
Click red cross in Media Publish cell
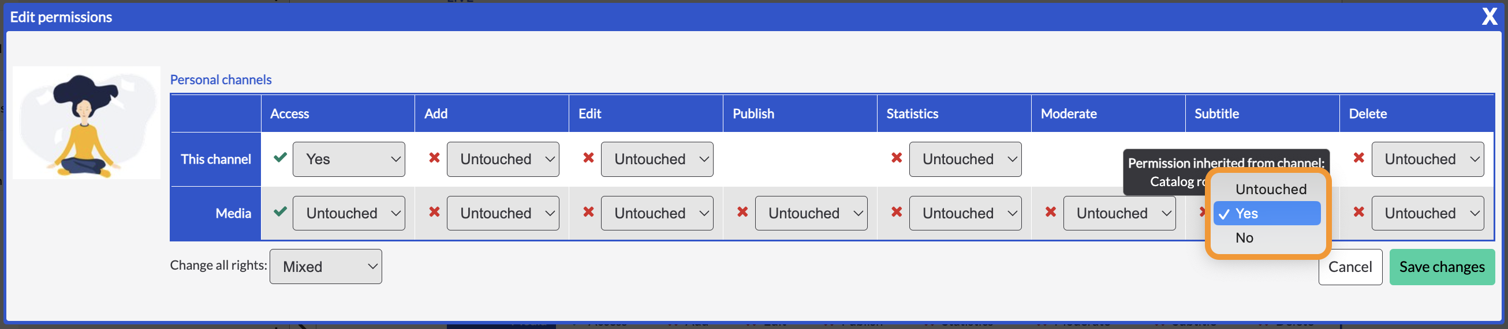(x=742, y=211)
